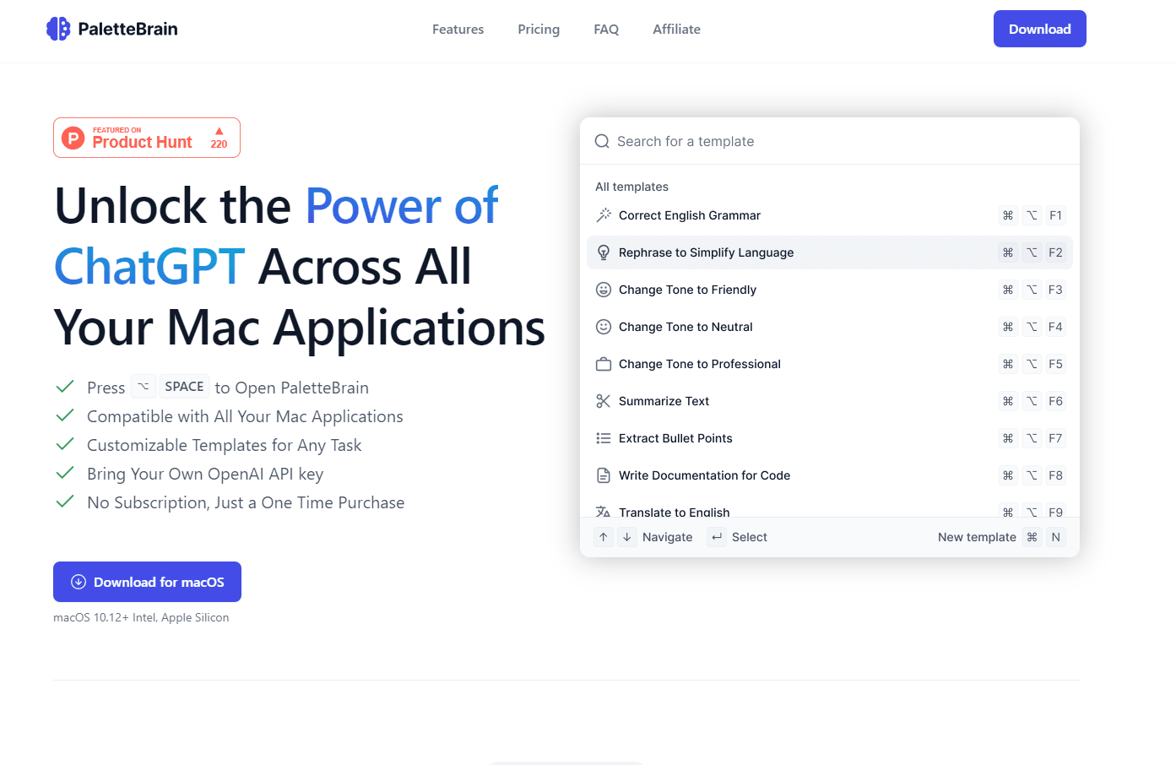Viewport: 1176px width, 765px height.
Task: Click the smiley face icon for Neutral tone
Action: [x=604, y=327]
